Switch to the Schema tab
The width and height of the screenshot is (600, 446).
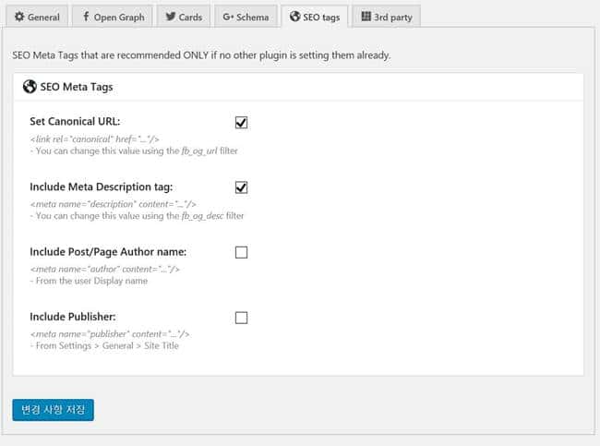[x=246, y=17]
